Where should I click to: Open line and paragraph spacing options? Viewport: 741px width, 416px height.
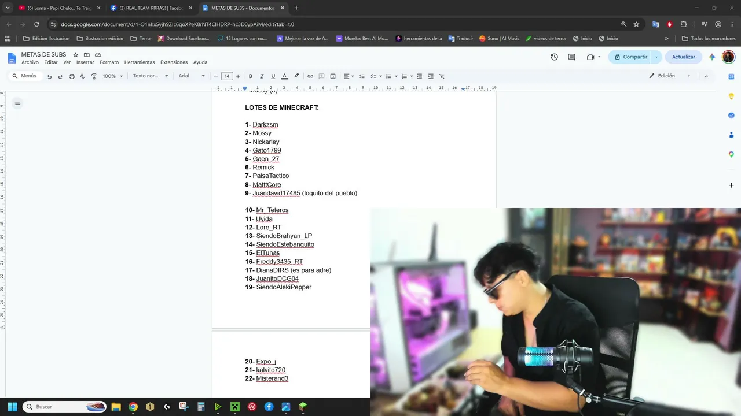click(362, 76)
